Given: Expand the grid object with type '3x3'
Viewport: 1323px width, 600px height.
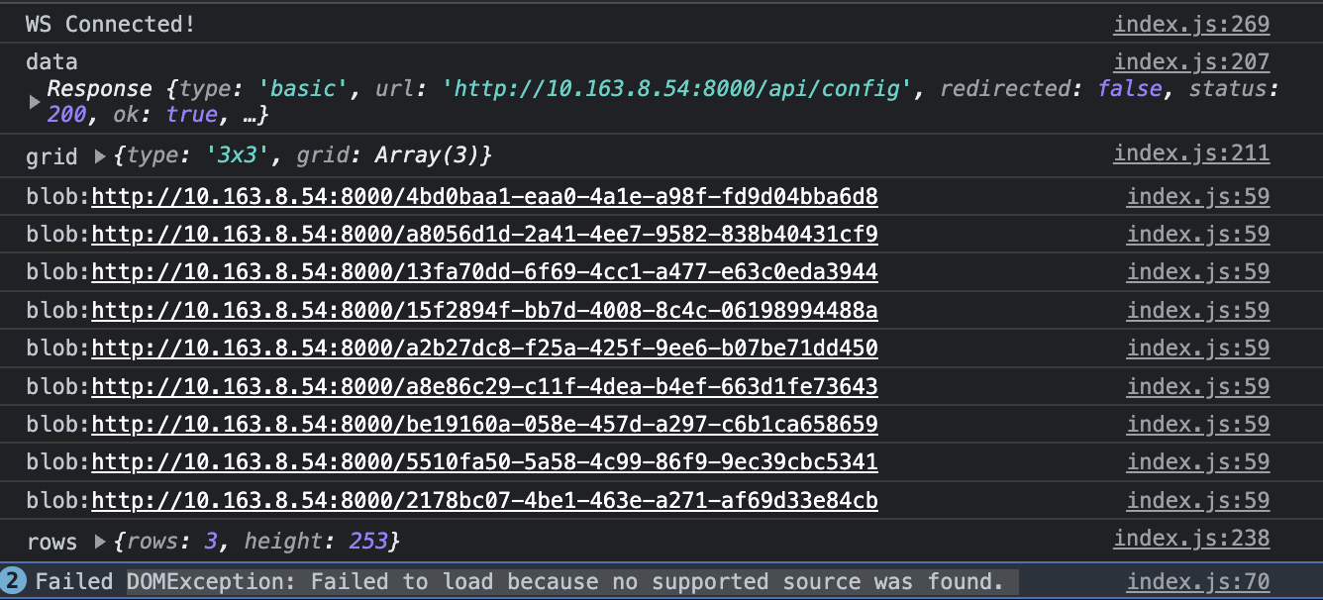Looking at the screenshot, I should (x=100, y=155).
